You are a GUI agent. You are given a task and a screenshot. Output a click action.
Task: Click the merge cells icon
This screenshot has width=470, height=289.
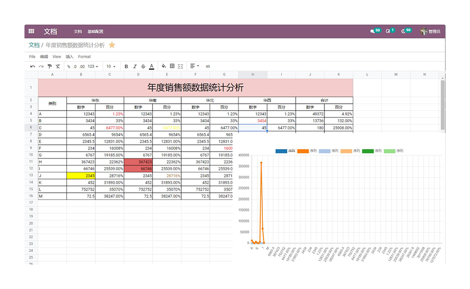[180, 66]
